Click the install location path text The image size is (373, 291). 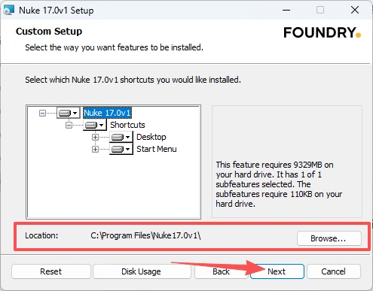145,235
